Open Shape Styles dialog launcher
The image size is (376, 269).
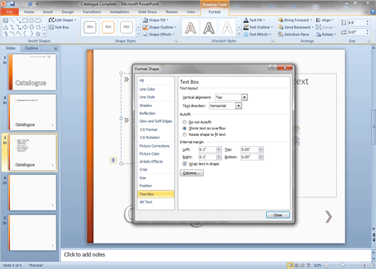click(x=176, y=41)
